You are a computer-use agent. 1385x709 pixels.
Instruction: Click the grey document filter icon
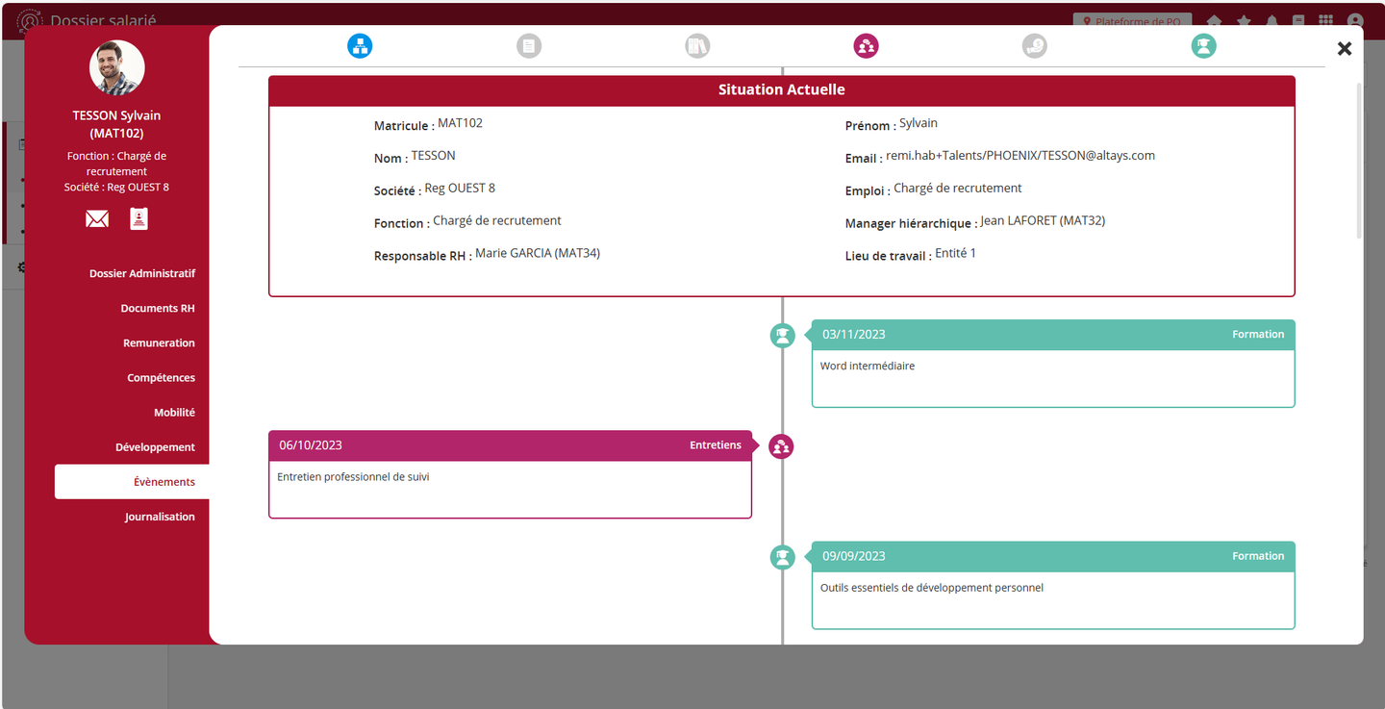click(x=528, y=45)
